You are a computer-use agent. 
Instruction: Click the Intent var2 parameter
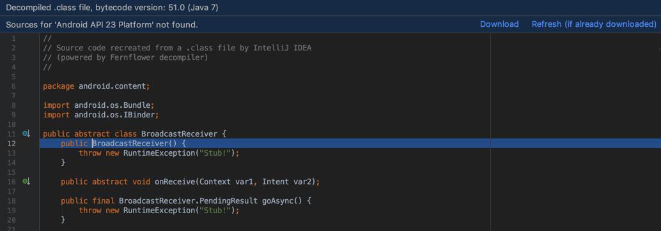click(x=288, y=182)
